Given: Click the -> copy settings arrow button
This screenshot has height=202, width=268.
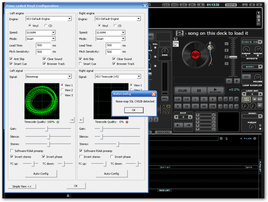Looking at the screenshot, I should 72,120.
